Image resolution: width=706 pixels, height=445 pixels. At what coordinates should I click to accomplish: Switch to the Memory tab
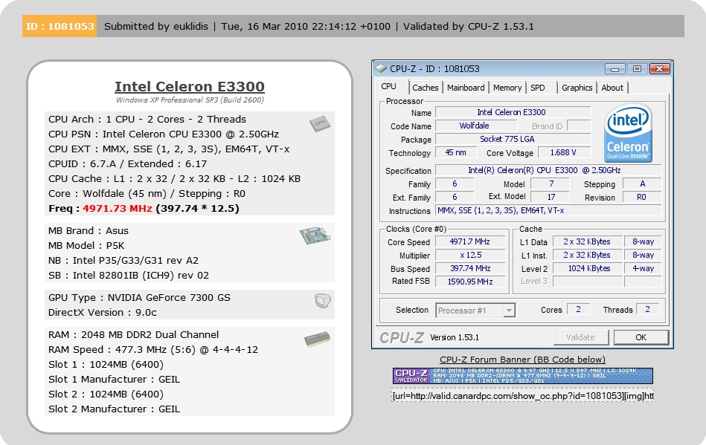click(507, 88)
